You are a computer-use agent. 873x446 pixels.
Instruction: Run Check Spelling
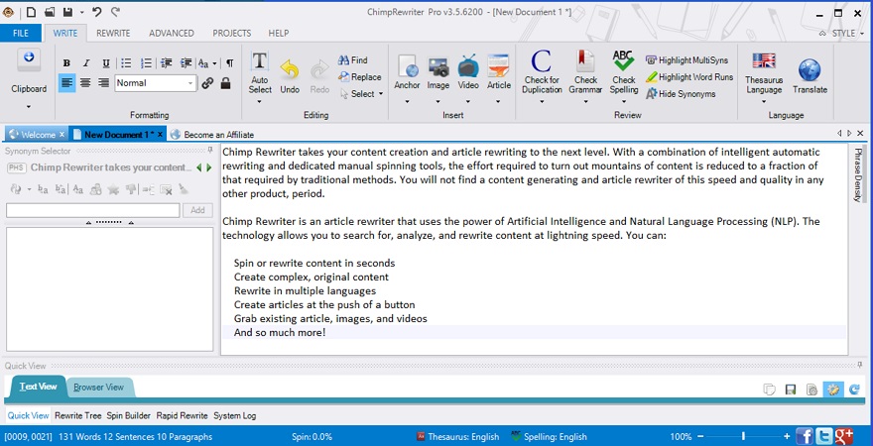click(624, 77)
